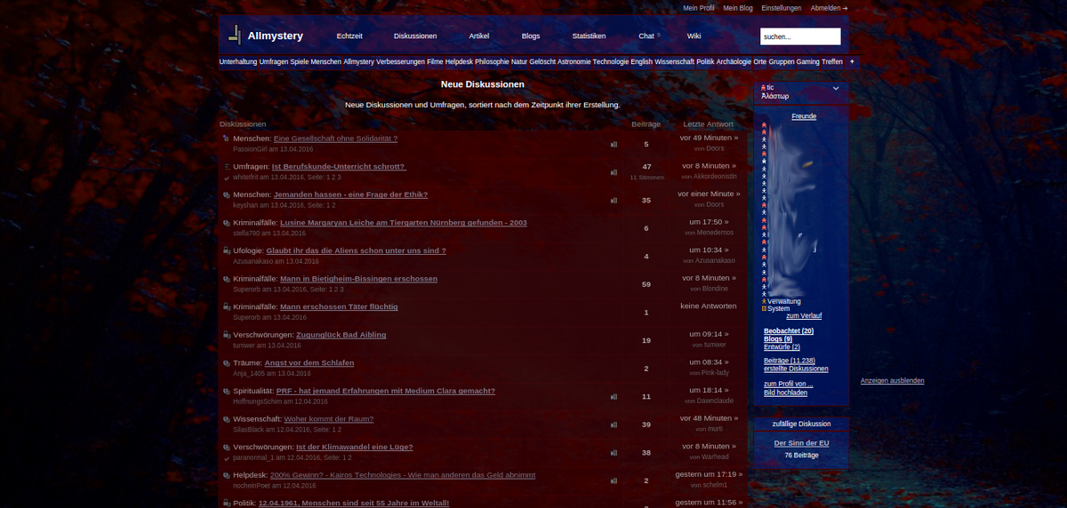Click into the 'suchen...' search field
This screenshot has width=1067, height=508.
(x=800, y=36)
